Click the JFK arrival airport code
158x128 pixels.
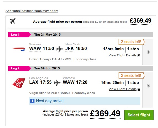[70, 49]
